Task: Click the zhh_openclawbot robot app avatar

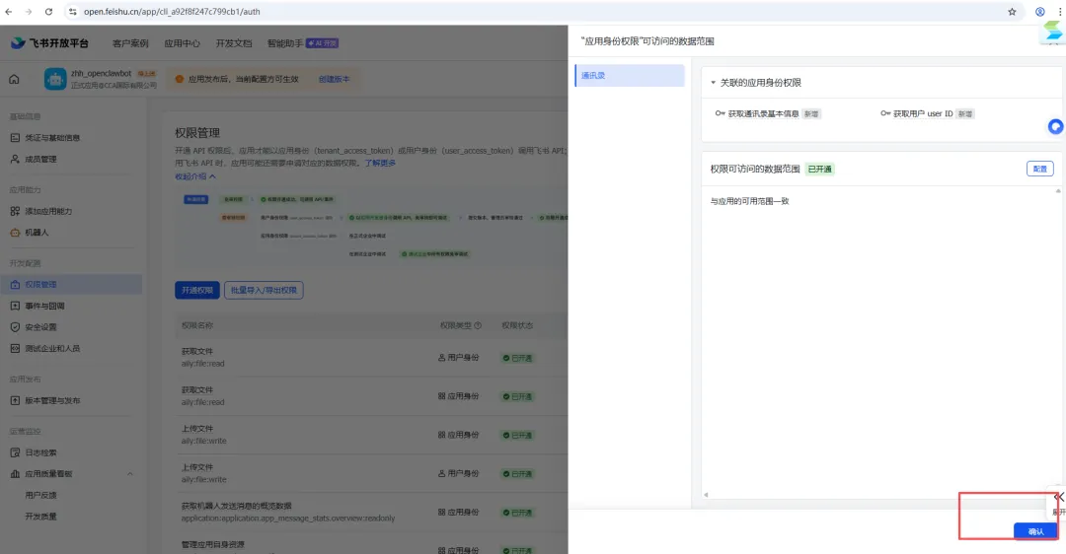Action: (55, 79)
